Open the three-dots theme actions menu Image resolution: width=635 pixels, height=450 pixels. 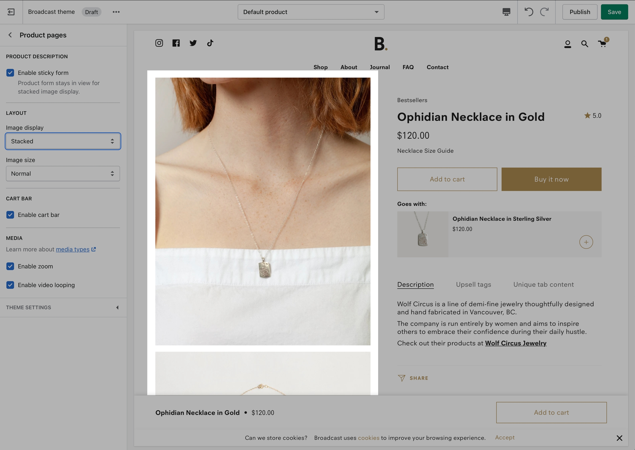coord(116,12)
